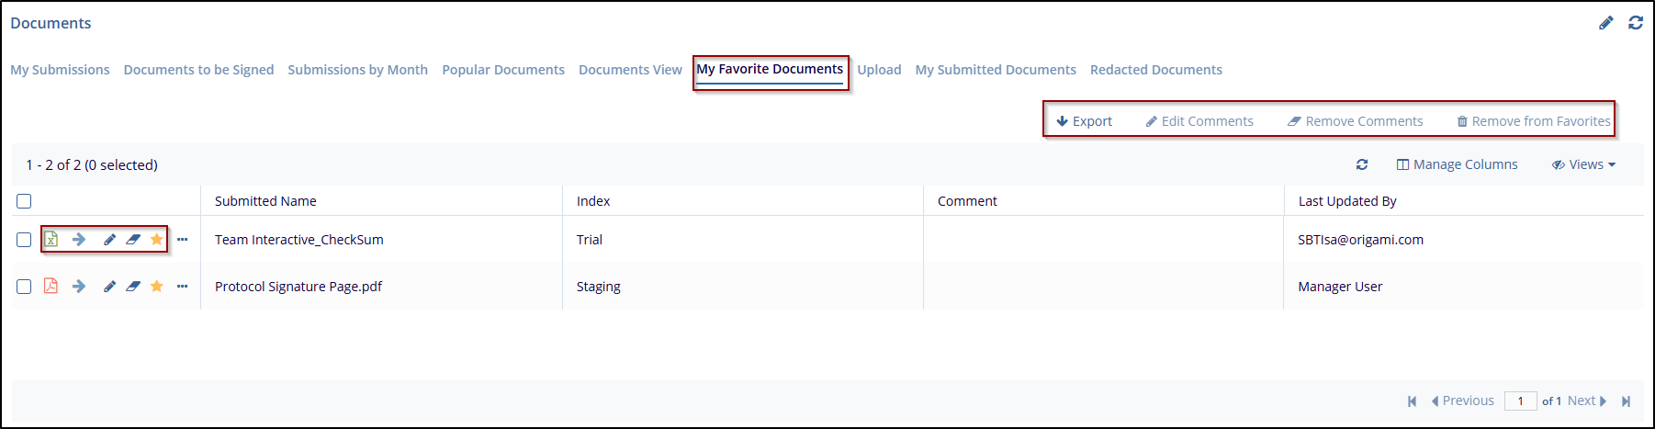Click Remove from Favorites in the toolbar
Image resolution: width=1655 pixels, height=429 pixels.
click(x=1534, y=121)
